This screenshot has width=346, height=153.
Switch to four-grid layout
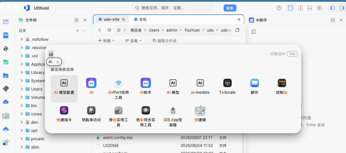coord(319,8)
